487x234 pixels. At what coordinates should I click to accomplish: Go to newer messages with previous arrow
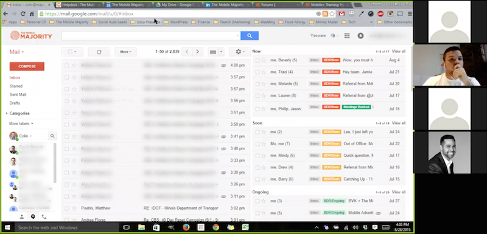tap(187, 52)
